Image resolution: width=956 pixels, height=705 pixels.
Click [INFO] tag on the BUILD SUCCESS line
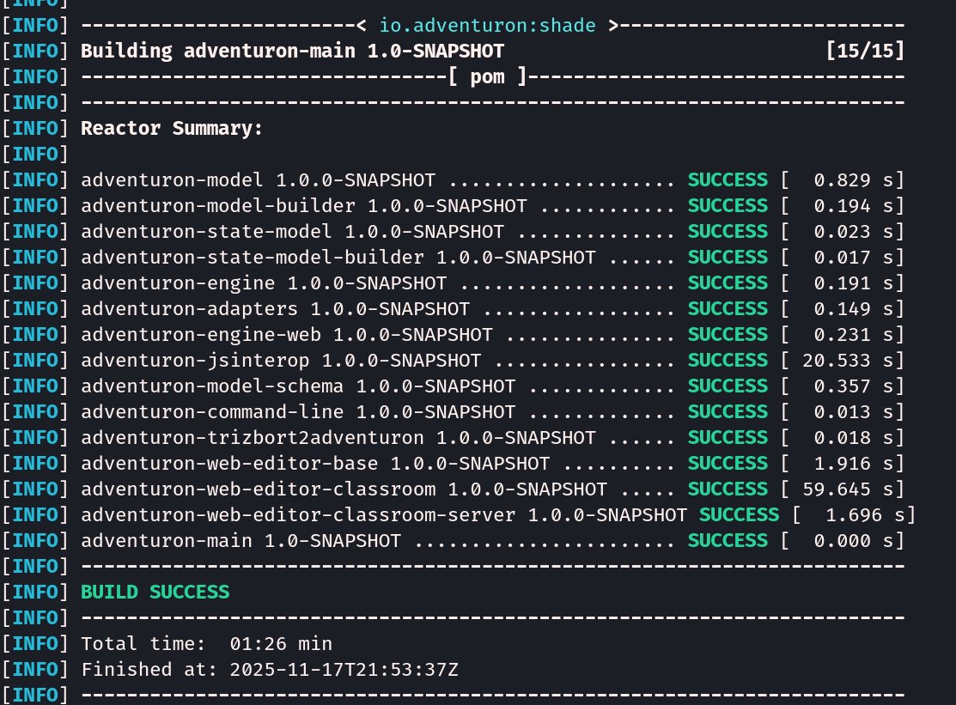point(34,592)
